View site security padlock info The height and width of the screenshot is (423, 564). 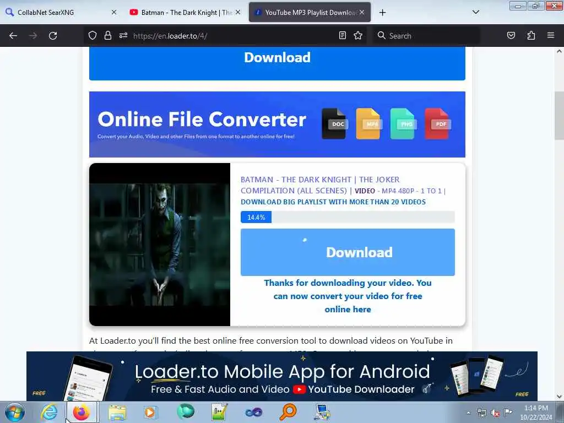pos(107,35)
